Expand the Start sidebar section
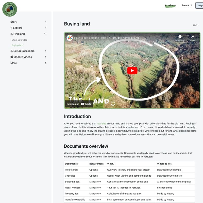This screenshot has height=203, width=203. coord(45,22)
